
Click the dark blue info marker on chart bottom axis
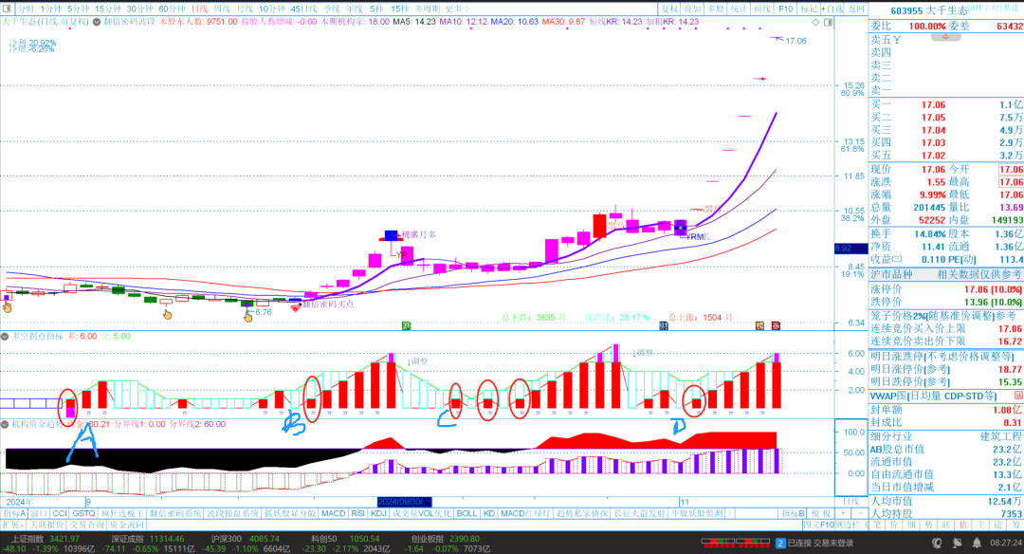tap(664, 325)
